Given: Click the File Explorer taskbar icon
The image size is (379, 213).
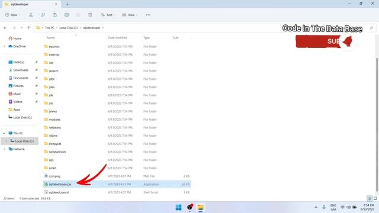Looking at the screenshot, I should tap(200, 208).
